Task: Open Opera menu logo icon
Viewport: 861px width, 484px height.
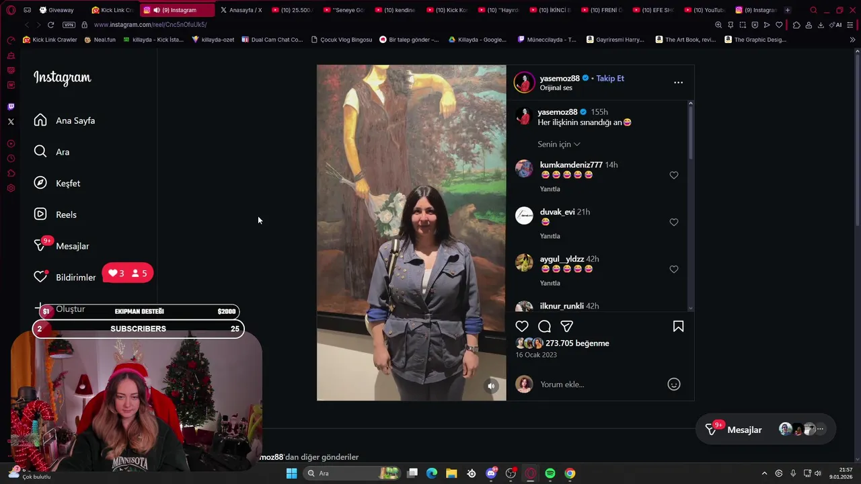Action: click(x=11, y=10)
